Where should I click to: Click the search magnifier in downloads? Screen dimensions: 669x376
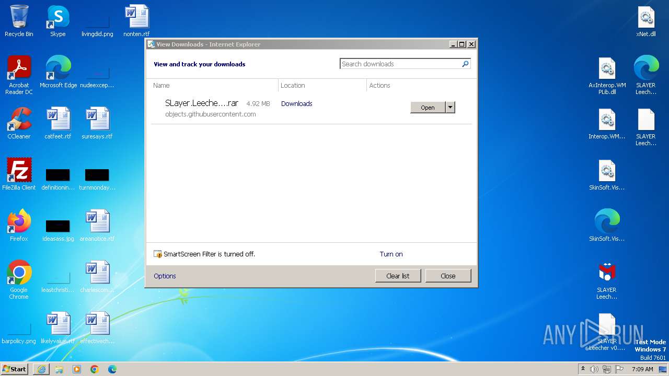465,64
